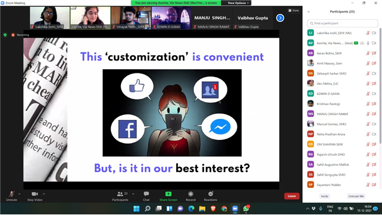This screenshot has height=215, width=382.
Task: Toggle video icon for Rajarsh Ghosh SMO
Action: [374, 154]
